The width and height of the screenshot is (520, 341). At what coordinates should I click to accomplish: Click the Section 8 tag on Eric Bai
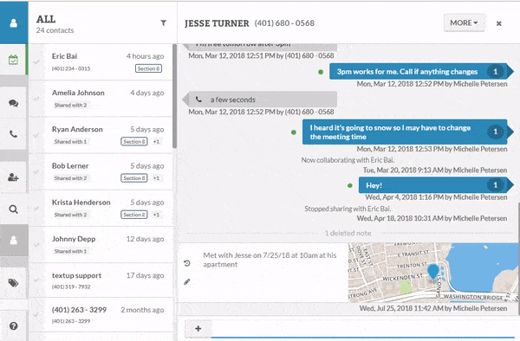(148, 68)
